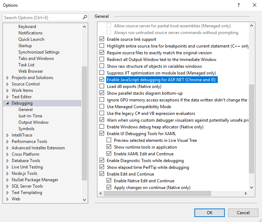Enable Use Managed Compatibility Mode
The height and width of the screenshot is (222, 262).
point(102,106)
